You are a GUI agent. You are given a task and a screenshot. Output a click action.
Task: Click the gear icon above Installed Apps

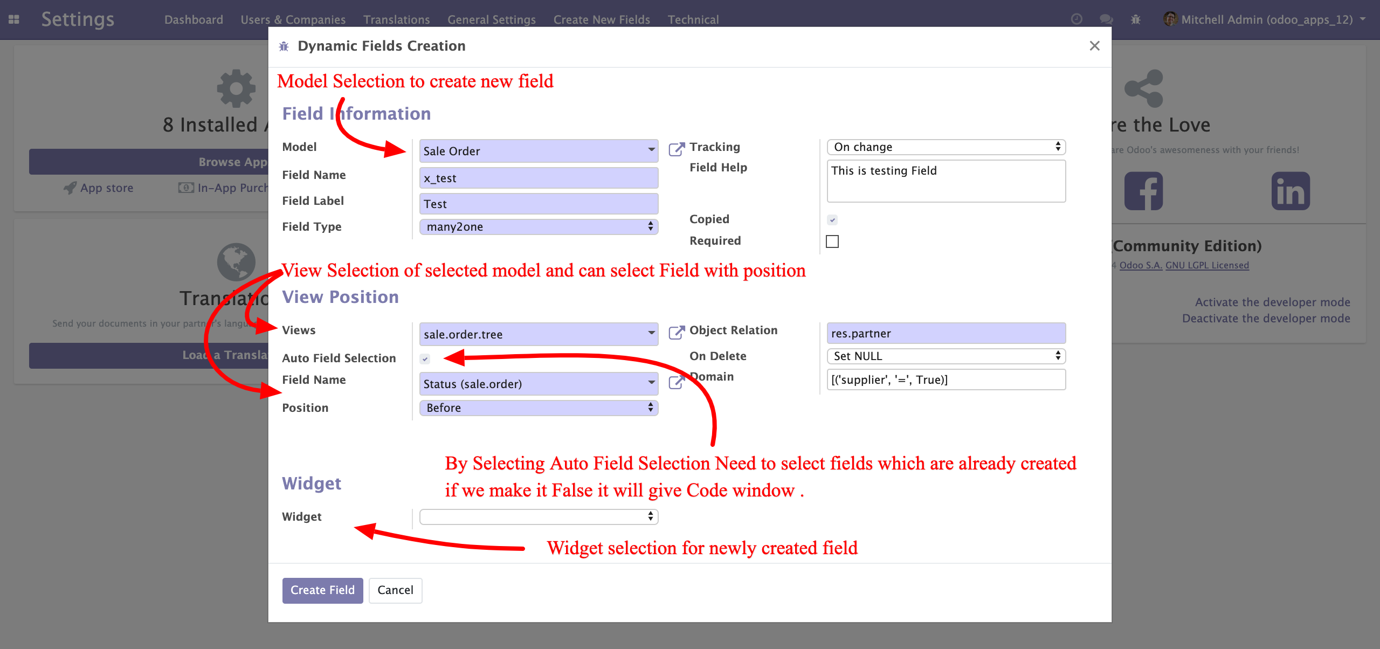point(236,88)
